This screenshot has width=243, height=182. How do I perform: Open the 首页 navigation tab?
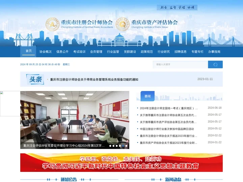click(x=28, y=51)
